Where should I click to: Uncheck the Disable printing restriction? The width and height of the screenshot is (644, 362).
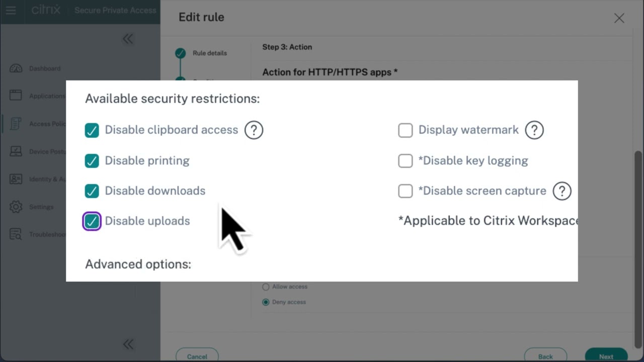point(92,160)
